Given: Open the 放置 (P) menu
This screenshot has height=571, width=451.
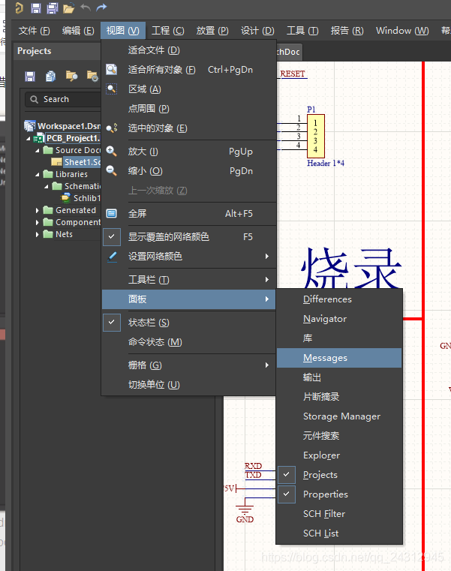Looking at the screenshot, I should [212, 31].
